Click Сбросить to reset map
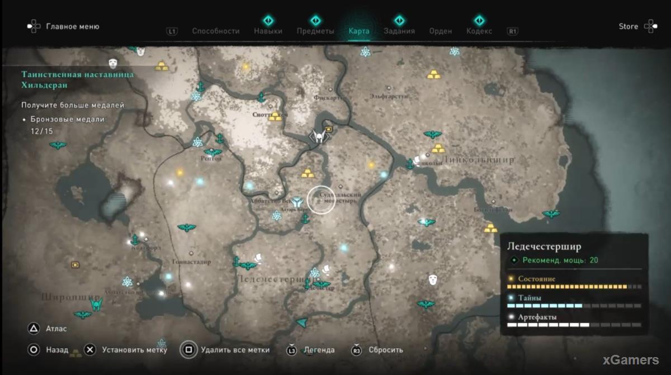 coord(377,350)
